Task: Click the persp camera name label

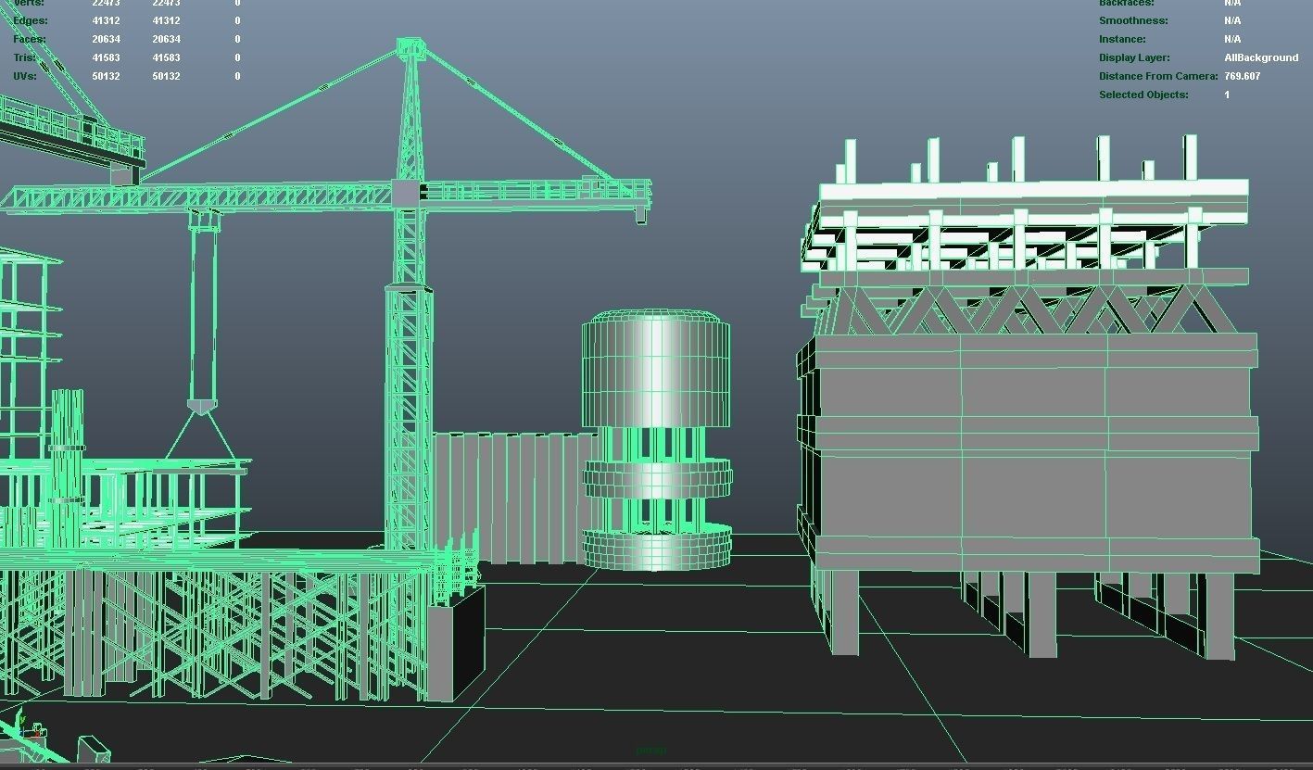Action: [x=650, y=750]
